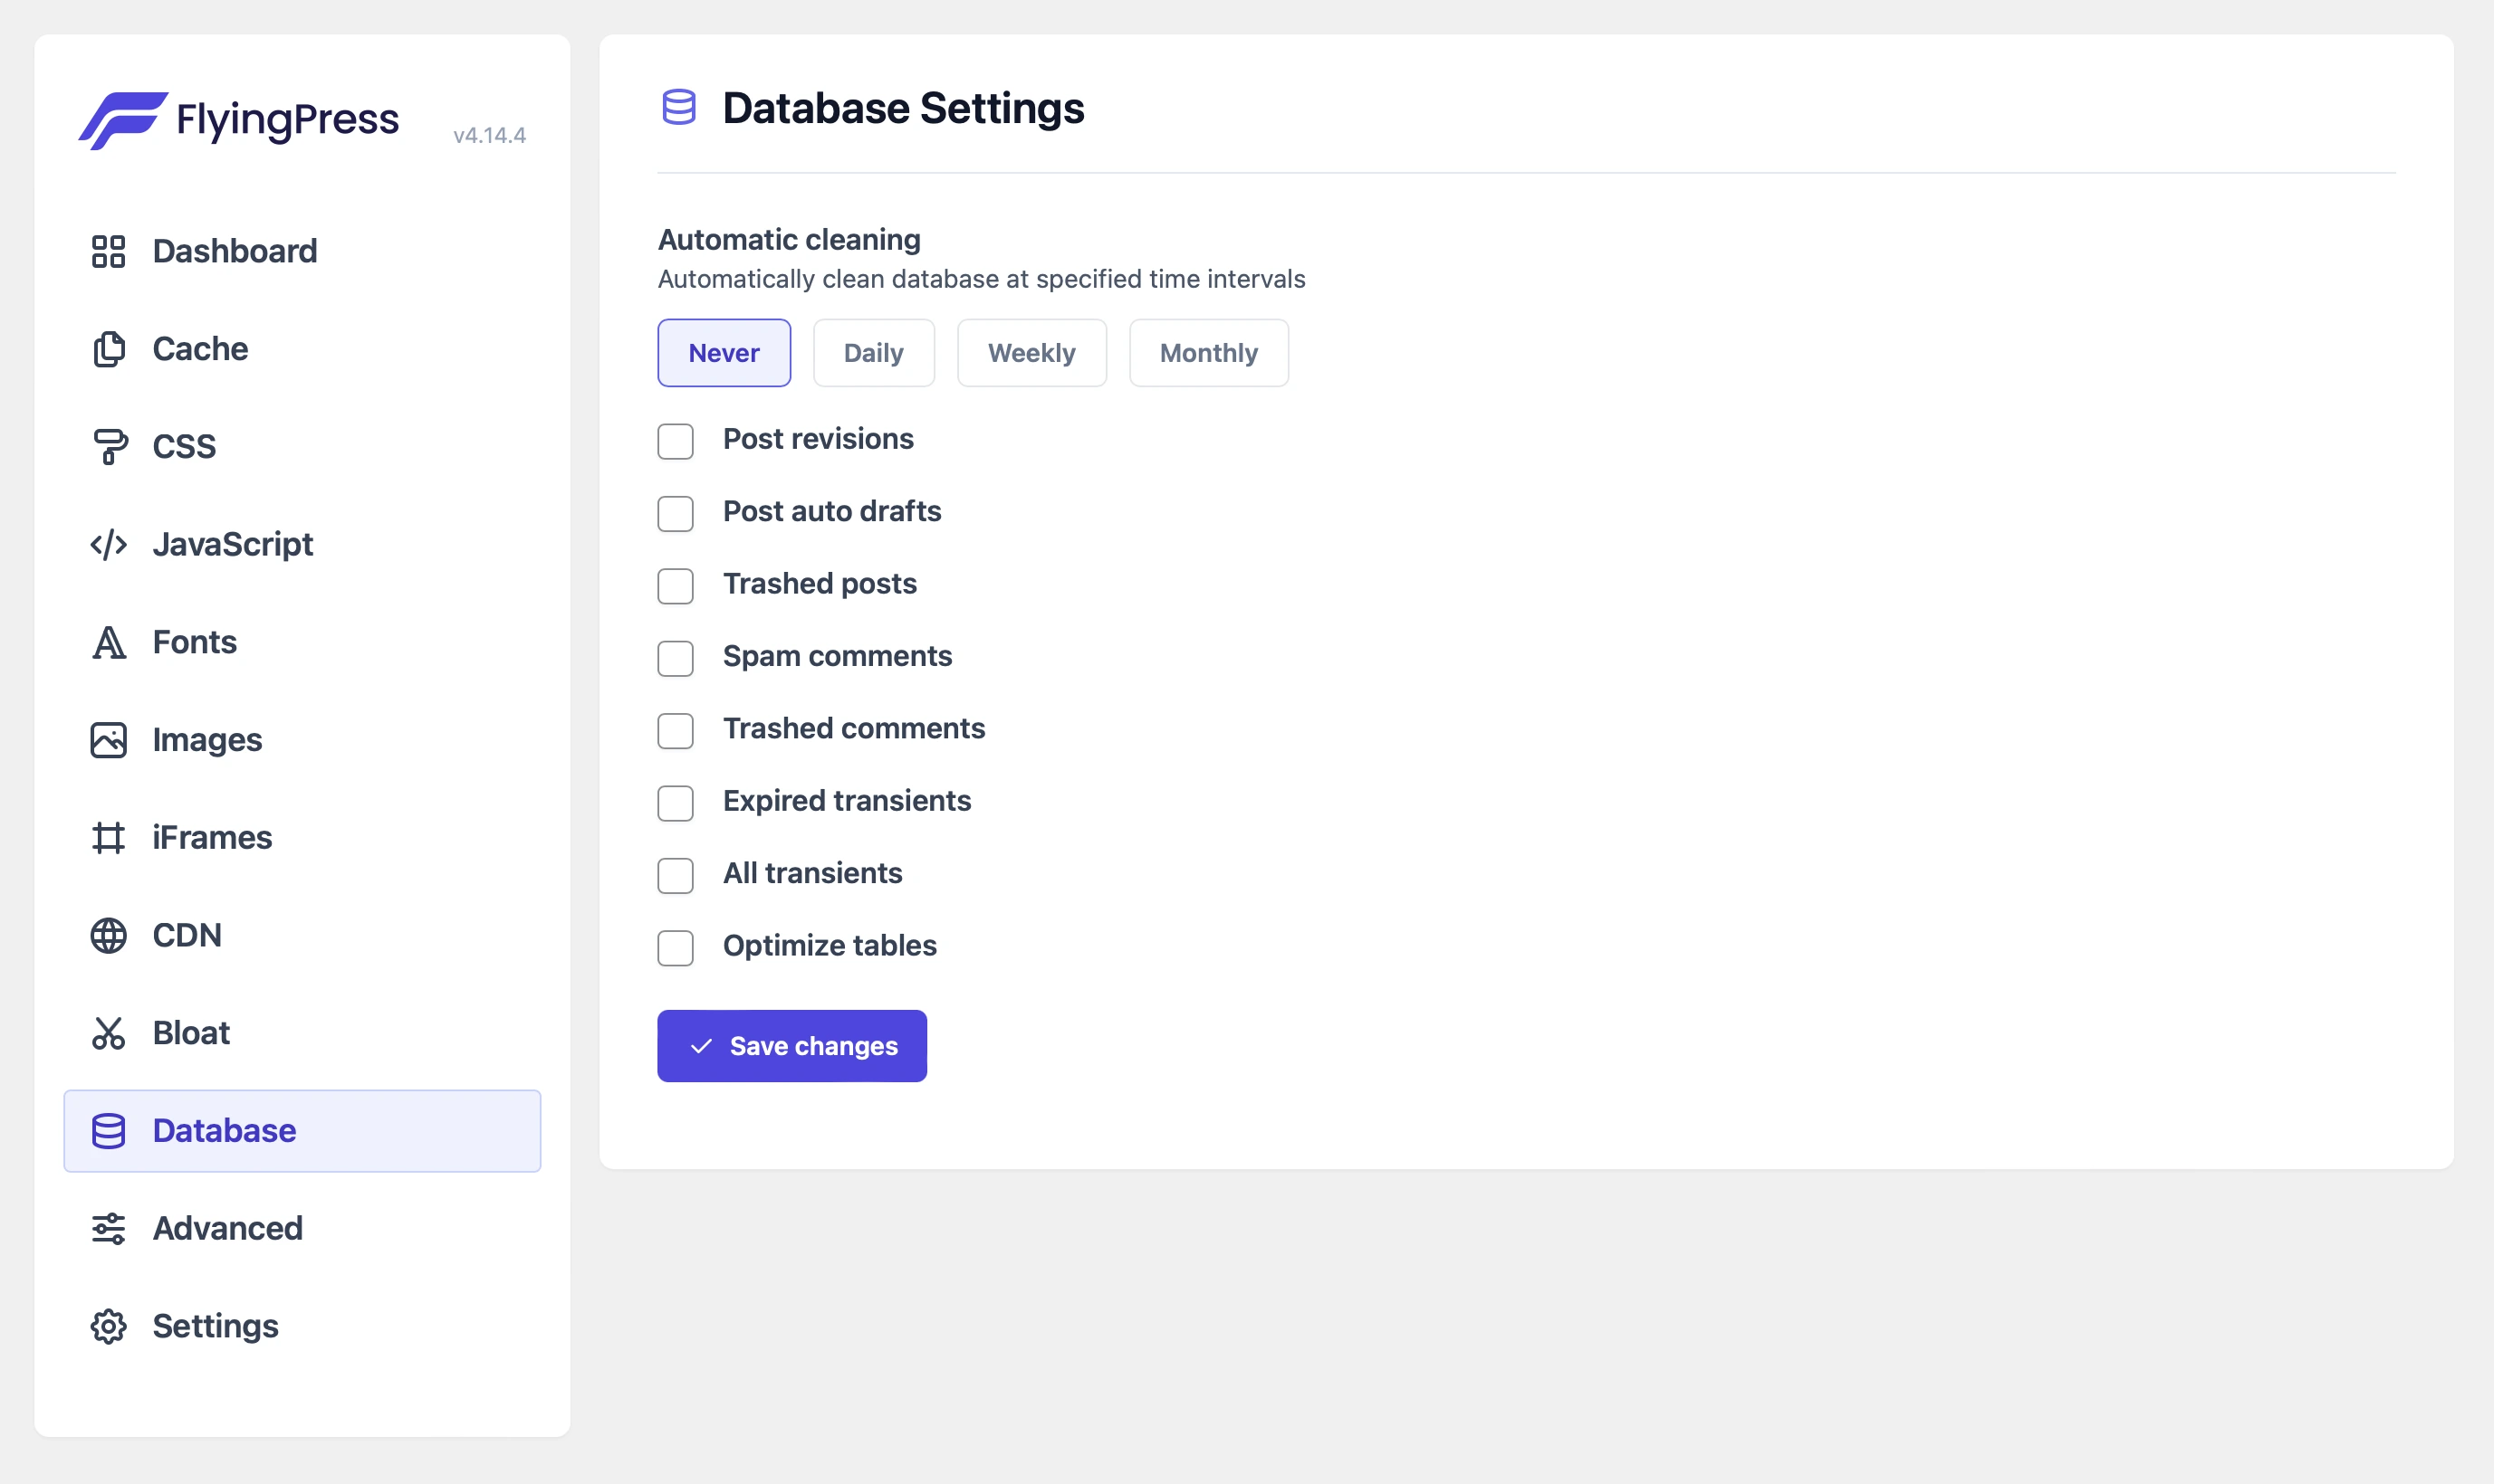This screenshot has width=2494, height=1484.
Task: Choose Monthly cleaning interval
Action: click(1208, 352)
